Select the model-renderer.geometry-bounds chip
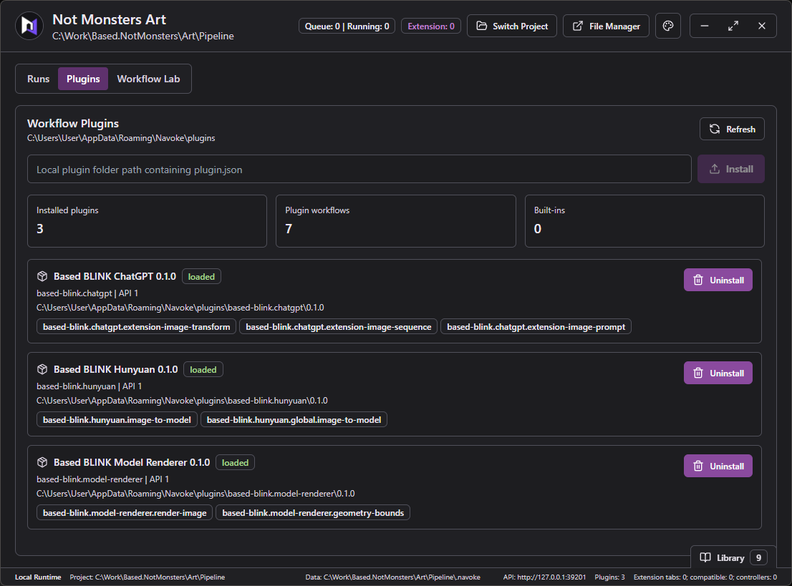This screenshot has width=792, height=586. click(x=313, y=513)
